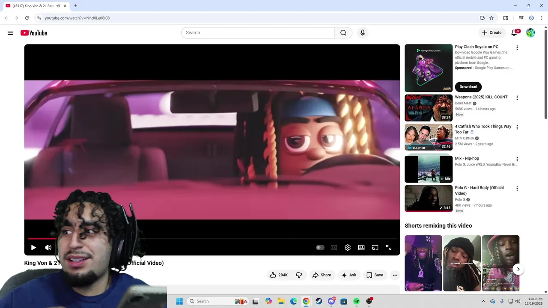
Task: Focus the YouTube search field
Action: [258, 33]
